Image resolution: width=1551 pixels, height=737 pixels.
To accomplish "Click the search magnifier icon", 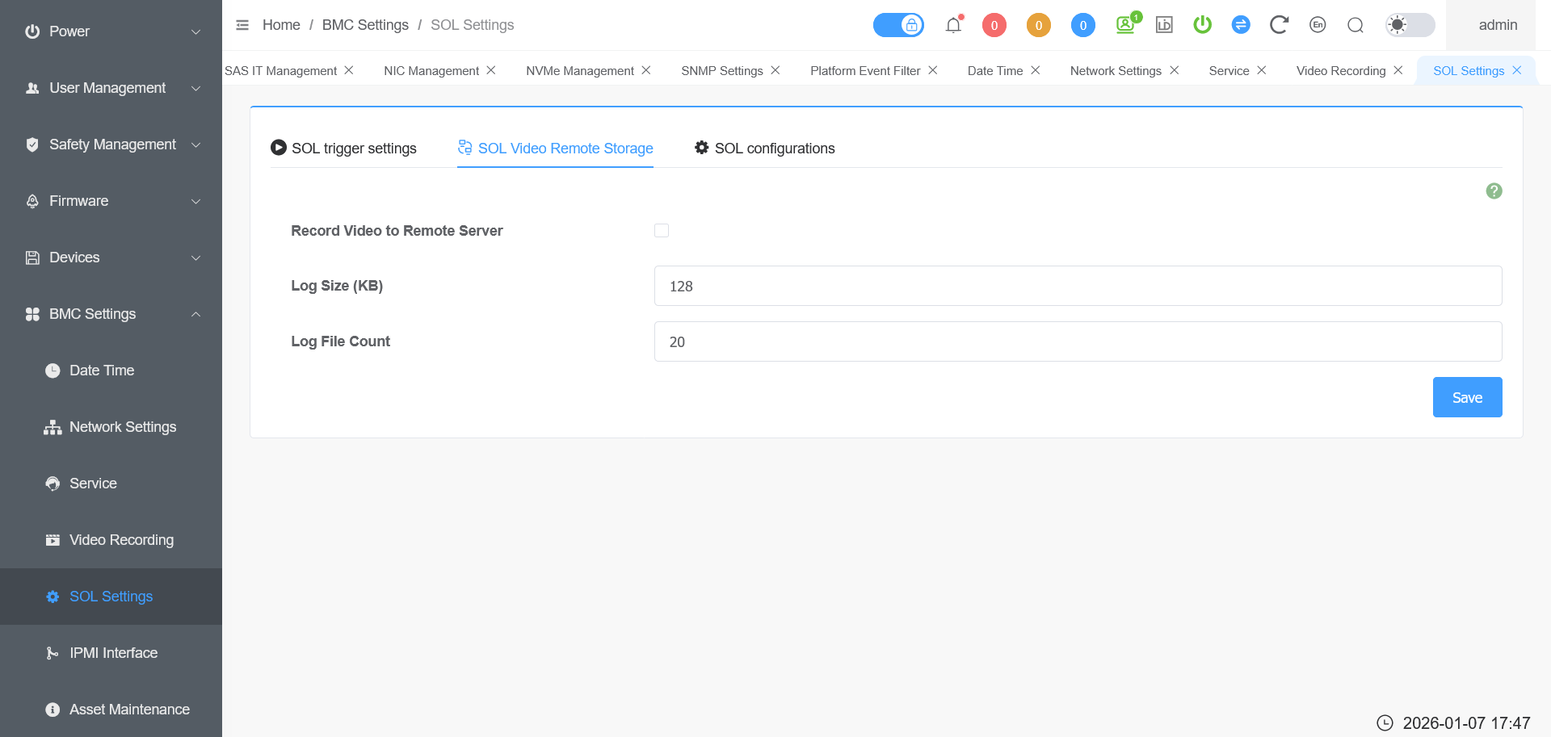I will pos(1356,25).
